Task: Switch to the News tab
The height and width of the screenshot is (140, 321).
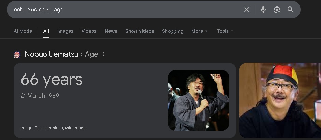Action: point(111,31)
